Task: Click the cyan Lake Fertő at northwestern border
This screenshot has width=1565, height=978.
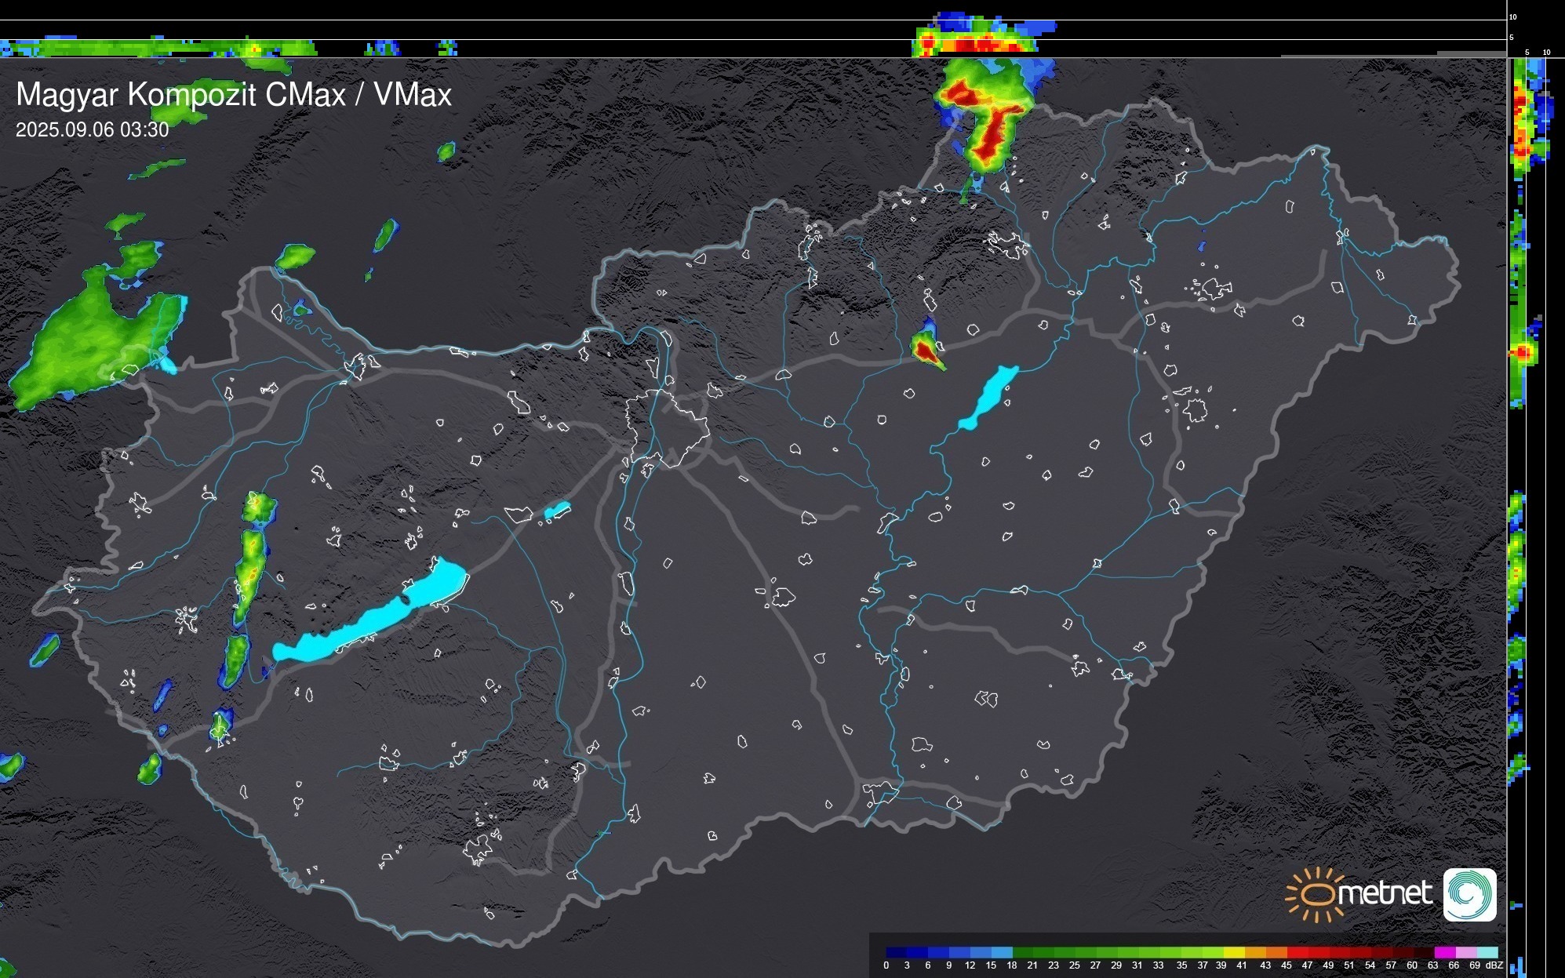Action: point(167,365)
